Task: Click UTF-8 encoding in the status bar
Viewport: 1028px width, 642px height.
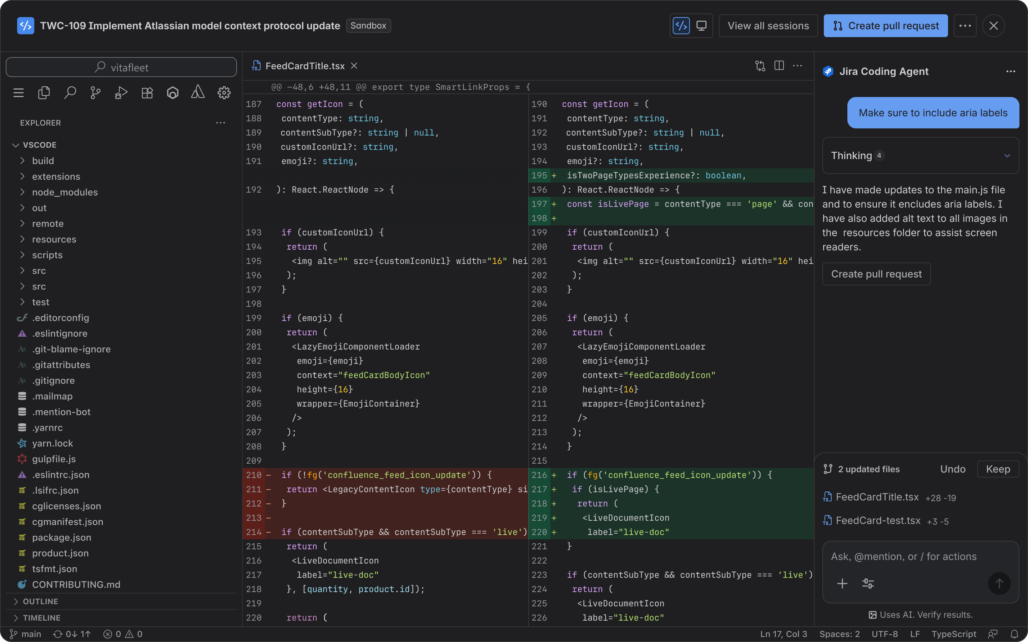Action: pos(885,634)
